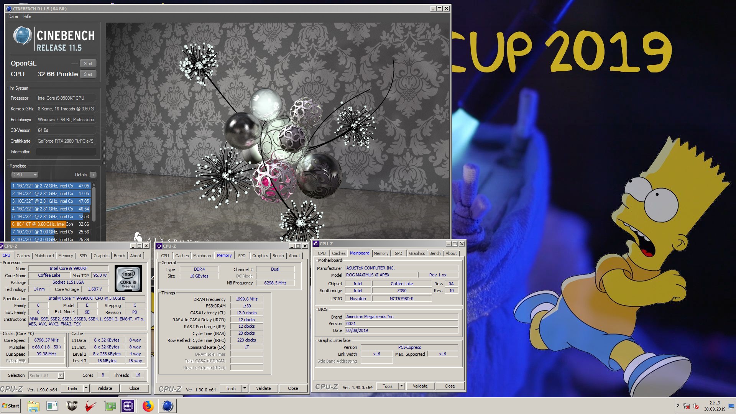Image resolution: width=736 pixels, height=414 pixels.
Task: Open Memory tab in right CPU-Z window
Action: click(381, 253)
